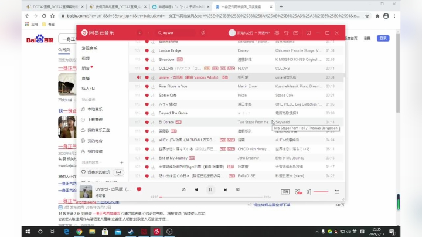Download the Beyond The Game song
Screen dimensions: 422x237
(x=153, y=113)
